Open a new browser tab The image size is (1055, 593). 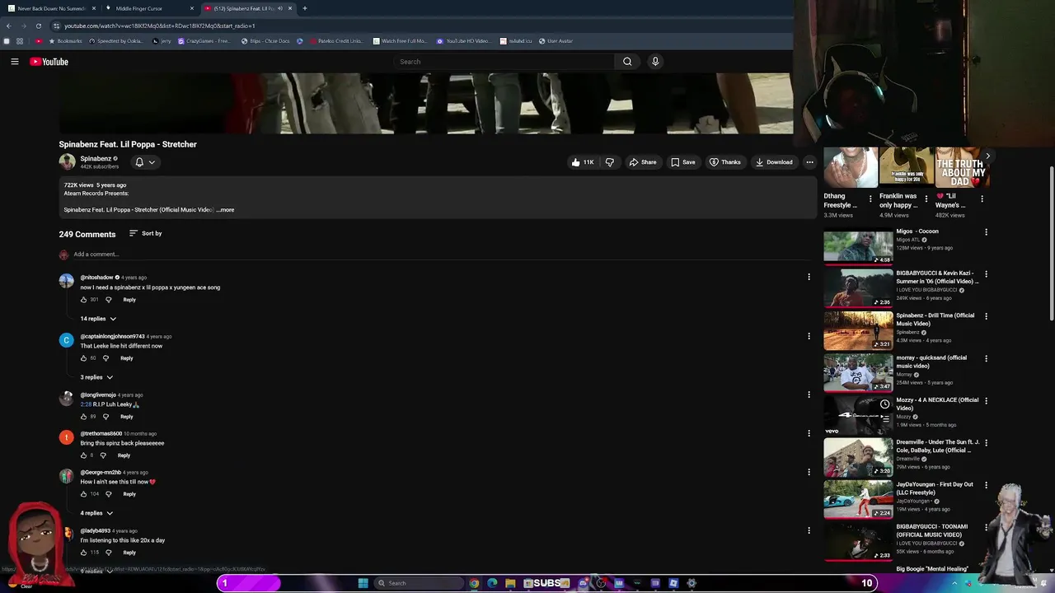(305, 8)
